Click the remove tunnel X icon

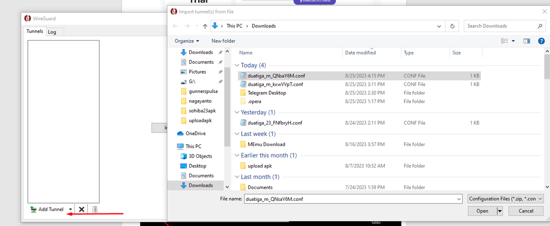(81, 209)
